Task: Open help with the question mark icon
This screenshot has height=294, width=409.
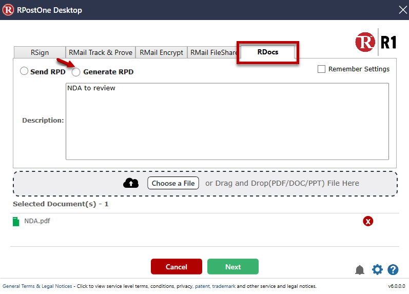Action: 393,270
